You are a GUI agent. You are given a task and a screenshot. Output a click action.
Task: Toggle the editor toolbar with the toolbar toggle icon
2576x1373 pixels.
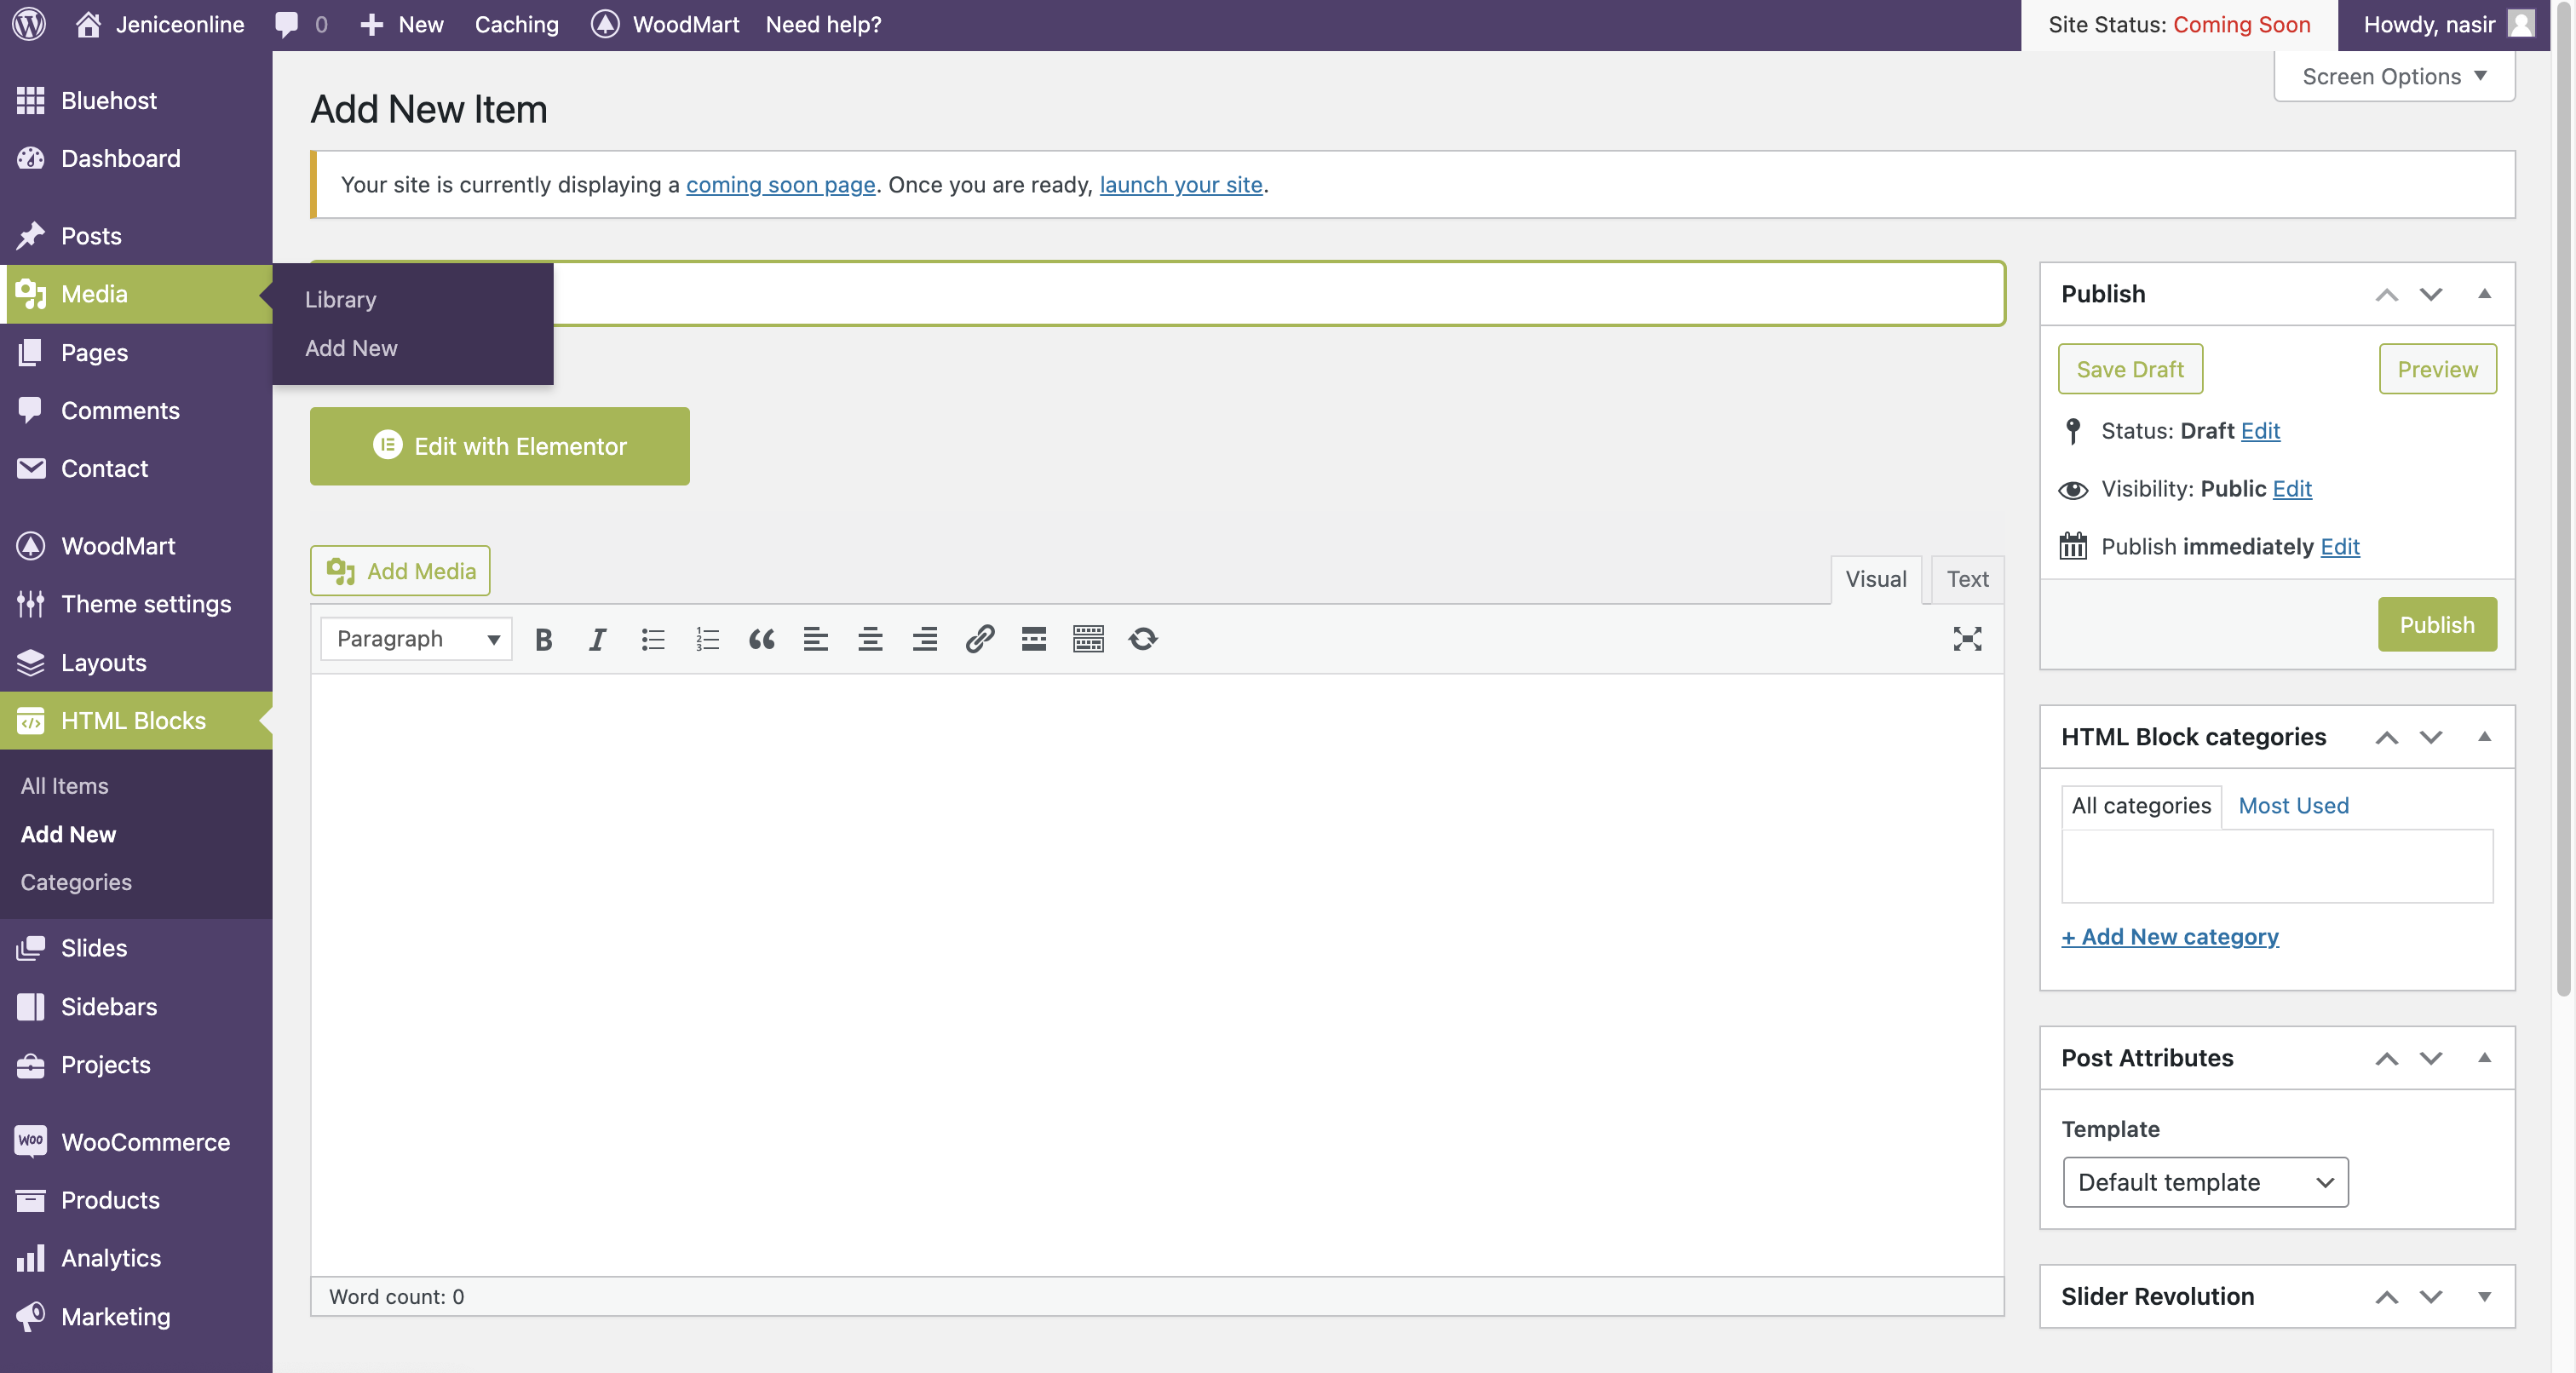coord(1088,639)
